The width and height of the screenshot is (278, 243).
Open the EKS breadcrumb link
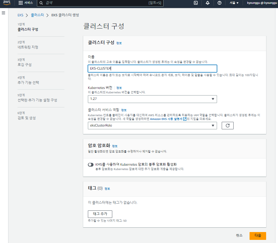20,15
